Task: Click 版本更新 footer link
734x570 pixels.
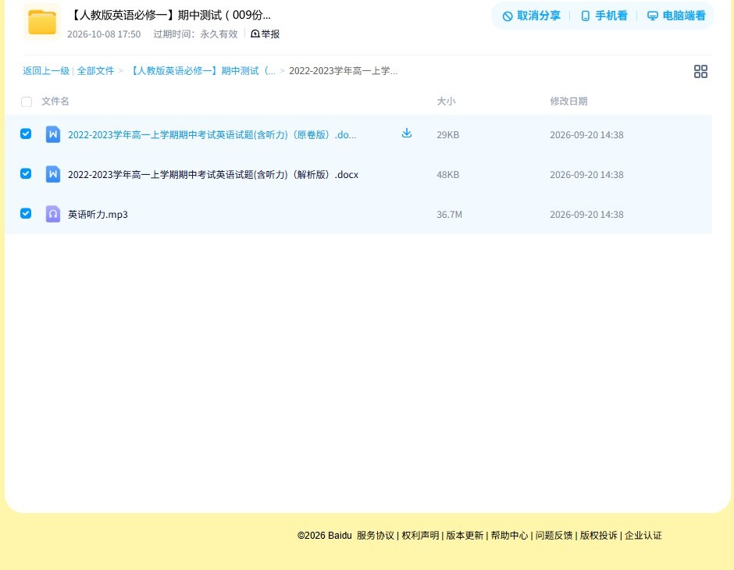Action: (465, 536)
